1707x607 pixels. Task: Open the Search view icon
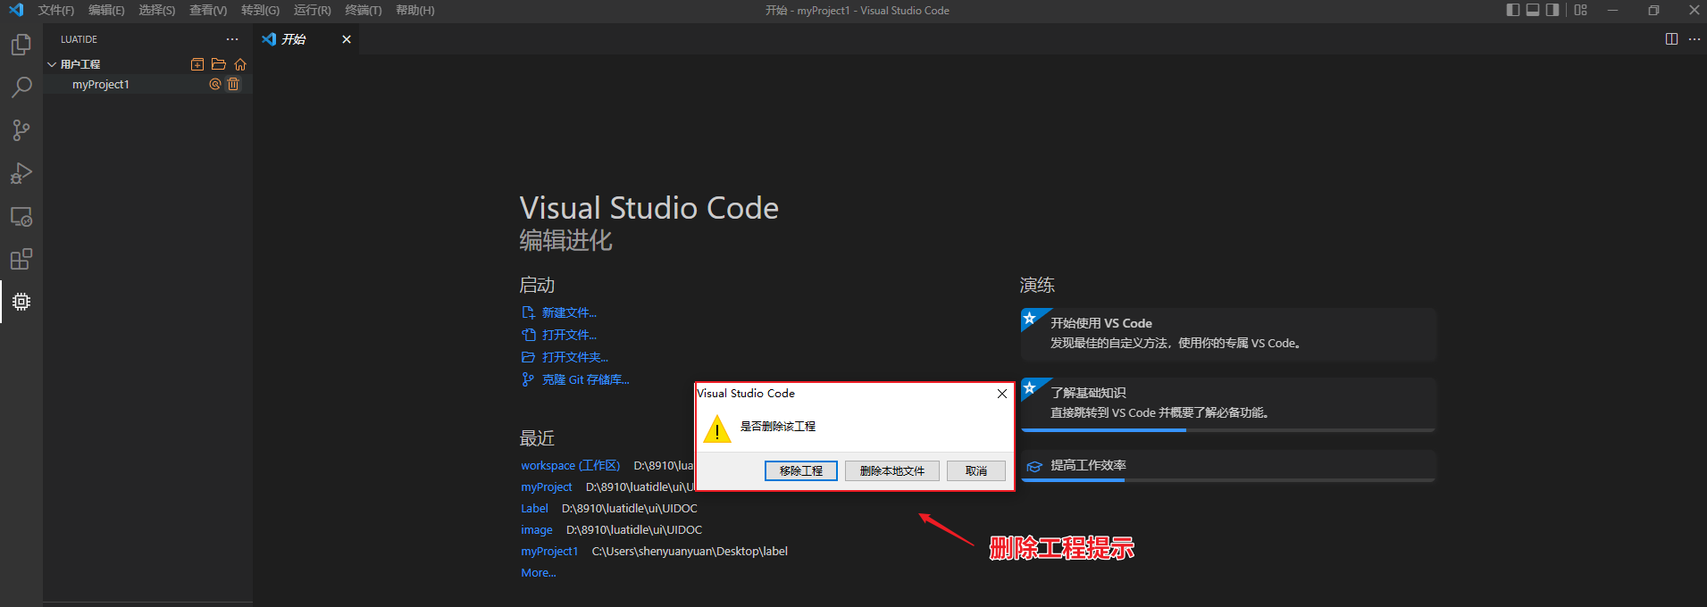pos(21,87)
